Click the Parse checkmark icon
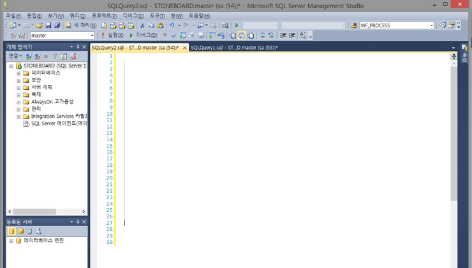Viewport: 472px width, 268px height. (x=173, y=36)
